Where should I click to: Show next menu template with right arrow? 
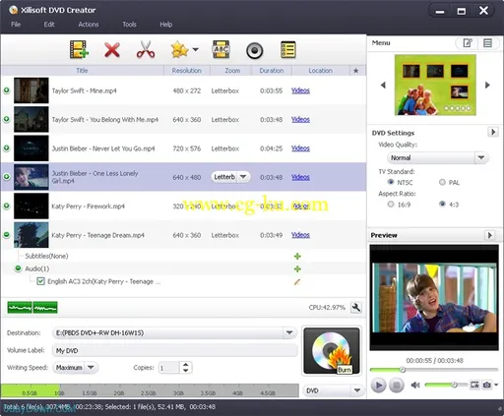[487, 85]
